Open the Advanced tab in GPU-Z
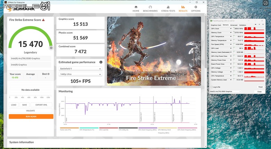Screen dimensions: 271x149 234,25
